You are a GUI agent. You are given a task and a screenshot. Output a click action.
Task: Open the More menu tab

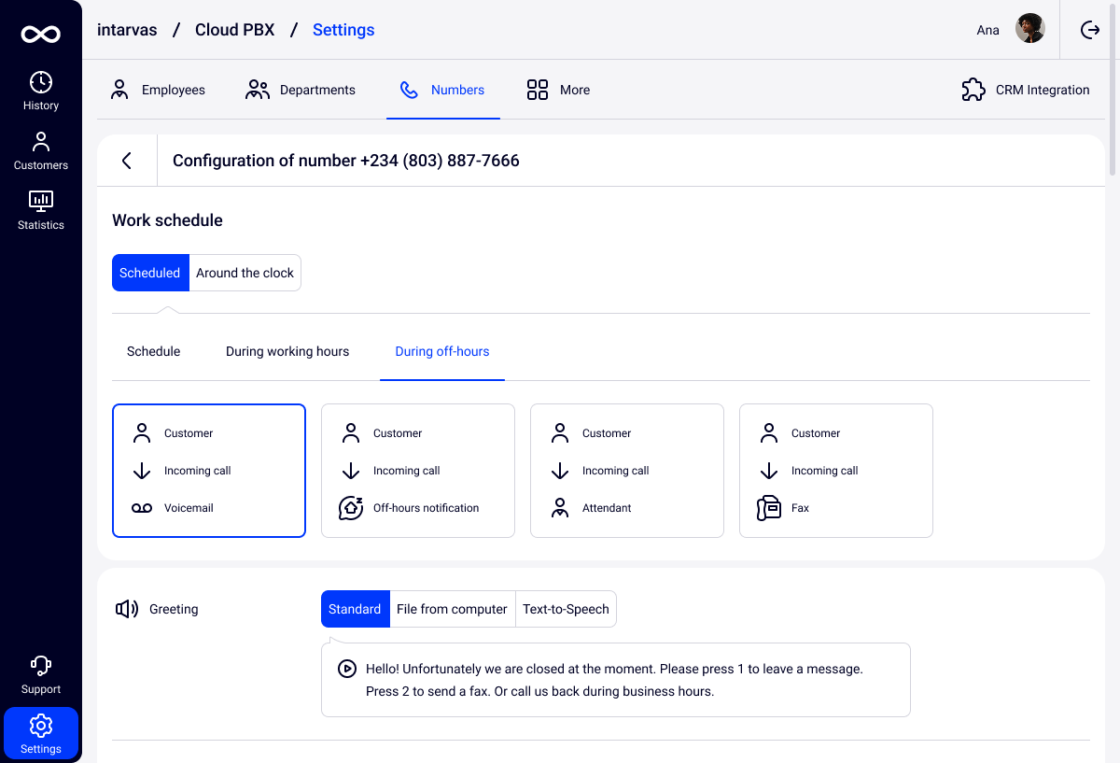[x=558, y=90]
